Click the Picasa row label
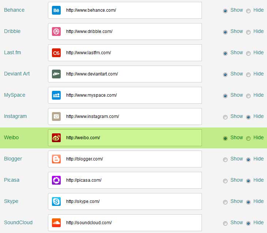The image size is (267, 233). 12,180
